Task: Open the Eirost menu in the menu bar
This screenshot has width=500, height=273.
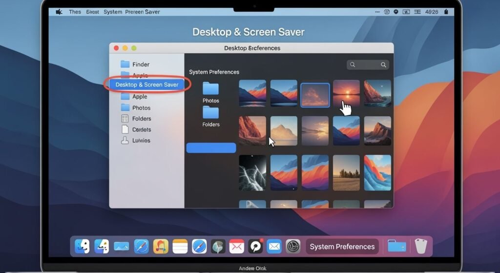Action: pos(92,12)
